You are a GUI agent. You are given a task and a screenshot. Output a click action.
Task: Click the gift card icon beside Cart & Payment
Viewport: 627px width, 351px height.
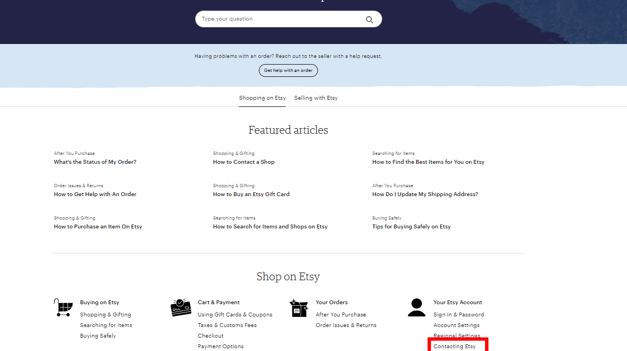(x=180, y=306)
